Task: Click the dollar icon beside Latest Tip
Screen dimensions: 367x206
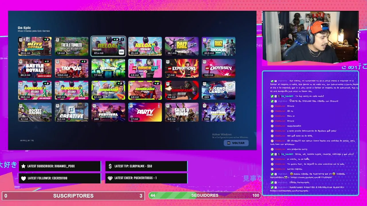Action: point(110,166)
